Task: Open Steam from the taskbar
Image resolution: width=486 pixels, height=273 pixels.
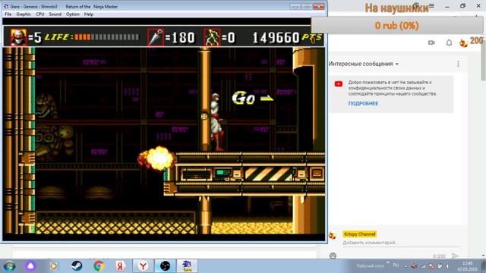Action: coord(77,266)
